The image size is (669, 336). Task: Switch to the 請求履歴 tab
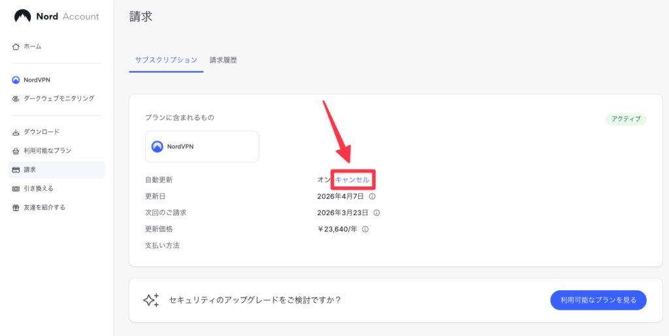click(x=223, y=60)
